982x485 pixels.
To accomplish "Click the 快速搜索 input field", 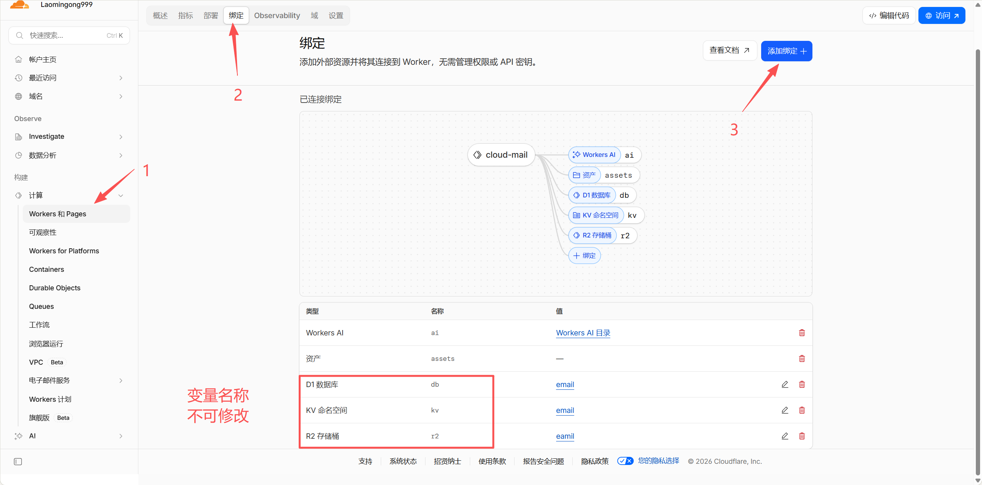I will (69, 35).
